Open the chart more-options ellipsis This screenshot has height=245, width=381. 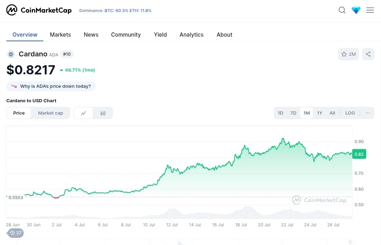click(368, 113)
